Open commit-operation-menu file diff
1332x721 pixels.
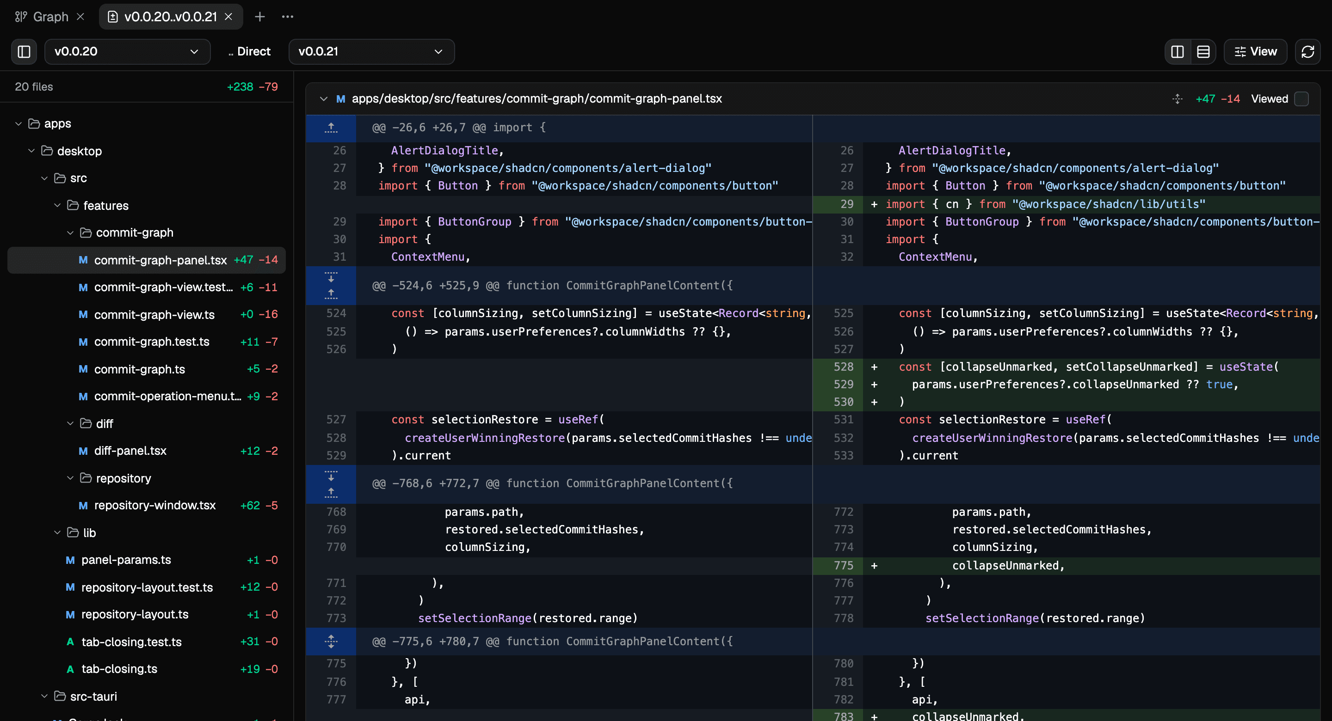[147, 396]
